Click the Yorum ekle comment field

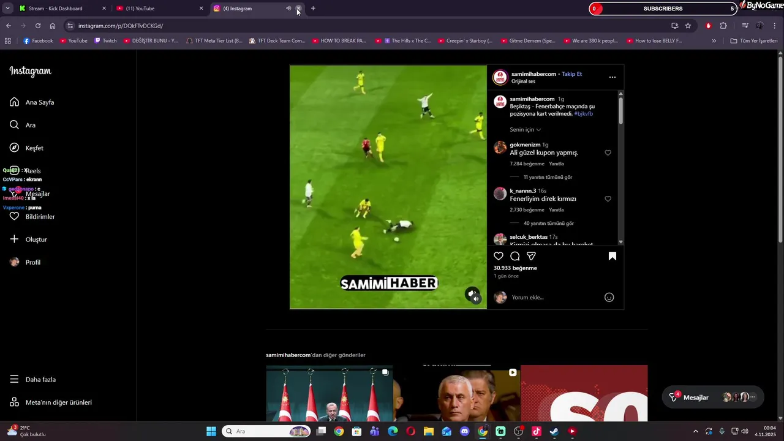(554, 297)
